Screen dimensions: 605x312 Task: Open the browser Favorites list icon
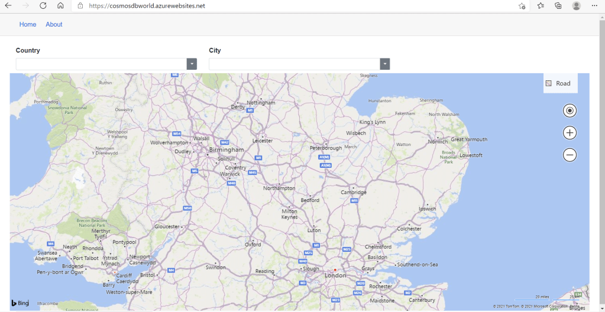pyautogui.click(x=541, y=6)
